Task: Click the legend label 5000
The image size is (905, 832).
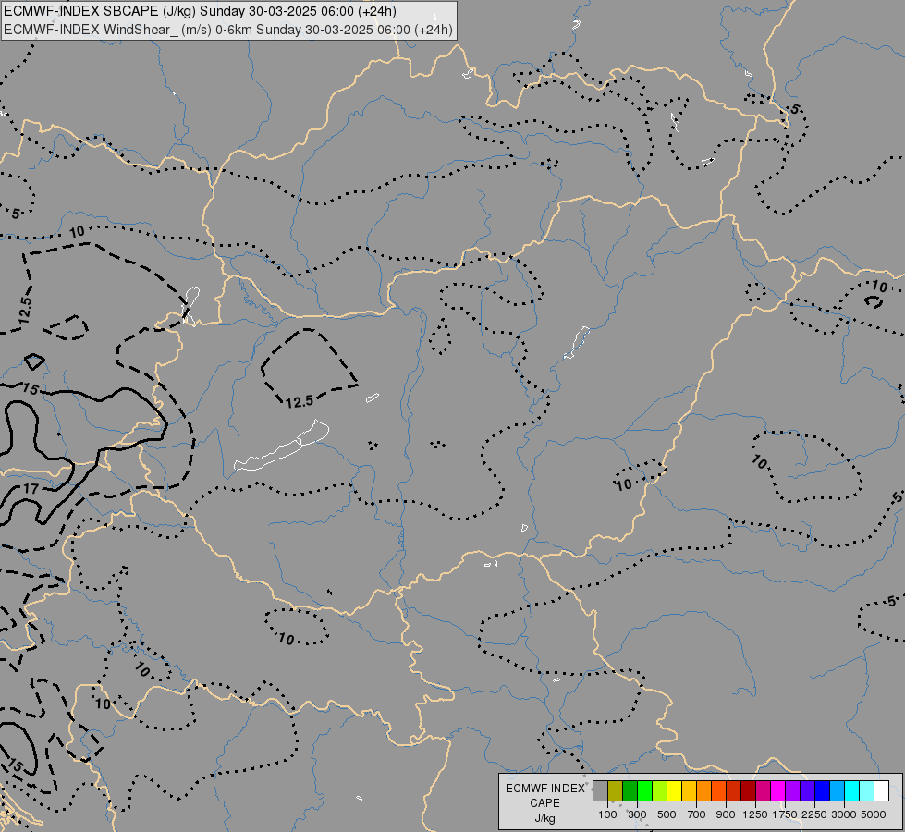Action: coord(874,814)
